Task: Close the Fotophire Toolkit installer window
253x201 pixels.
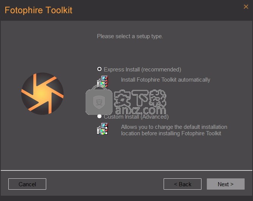Action: pos(246,6)
